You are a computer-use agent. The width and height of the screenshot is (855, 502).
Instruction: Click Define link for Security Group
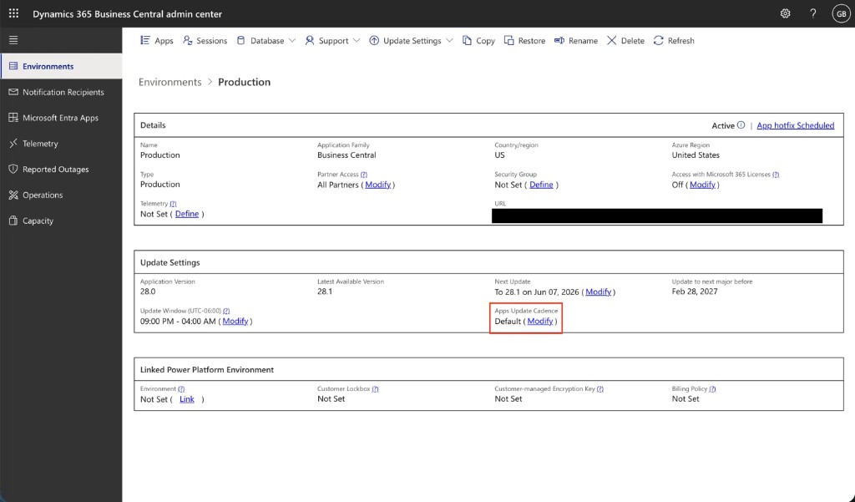[541, 185]
